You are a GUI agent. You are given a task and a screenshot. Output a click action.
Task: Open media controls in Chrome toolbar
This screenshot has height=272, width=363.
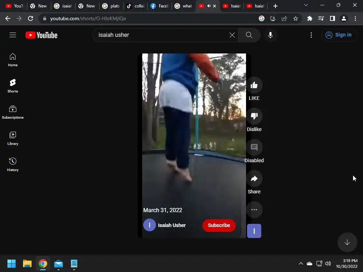pyautogui.click(x=321, y=18)
